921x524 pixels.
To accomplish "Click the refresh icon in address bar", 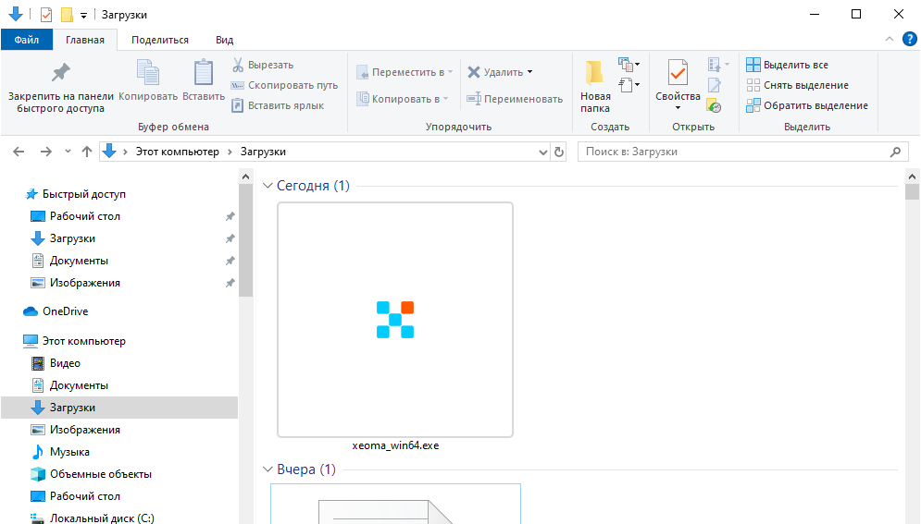I will [x=558, y=152].
